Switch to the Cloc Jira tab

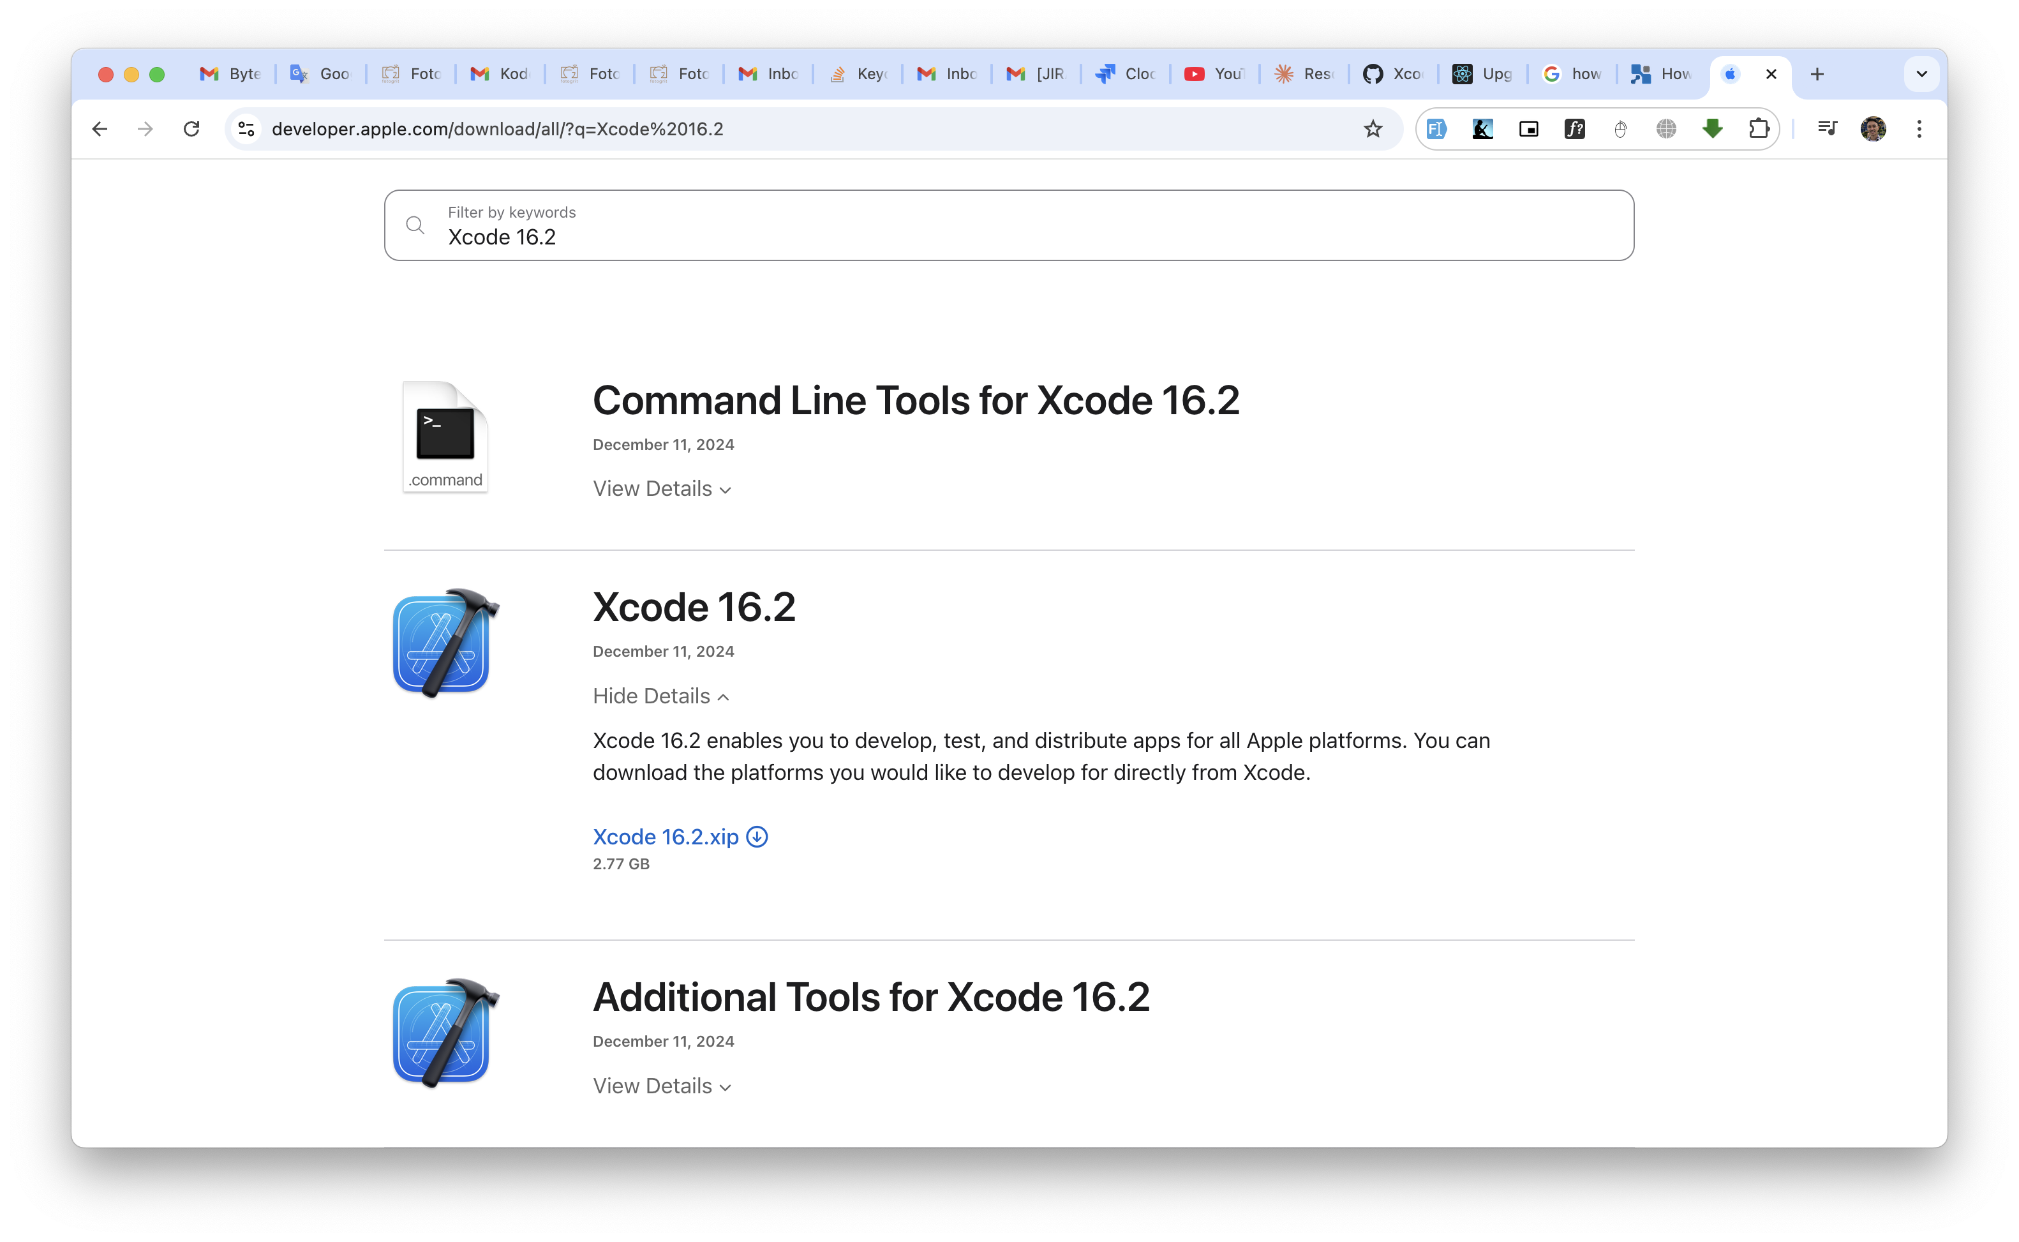point(1125,74)
